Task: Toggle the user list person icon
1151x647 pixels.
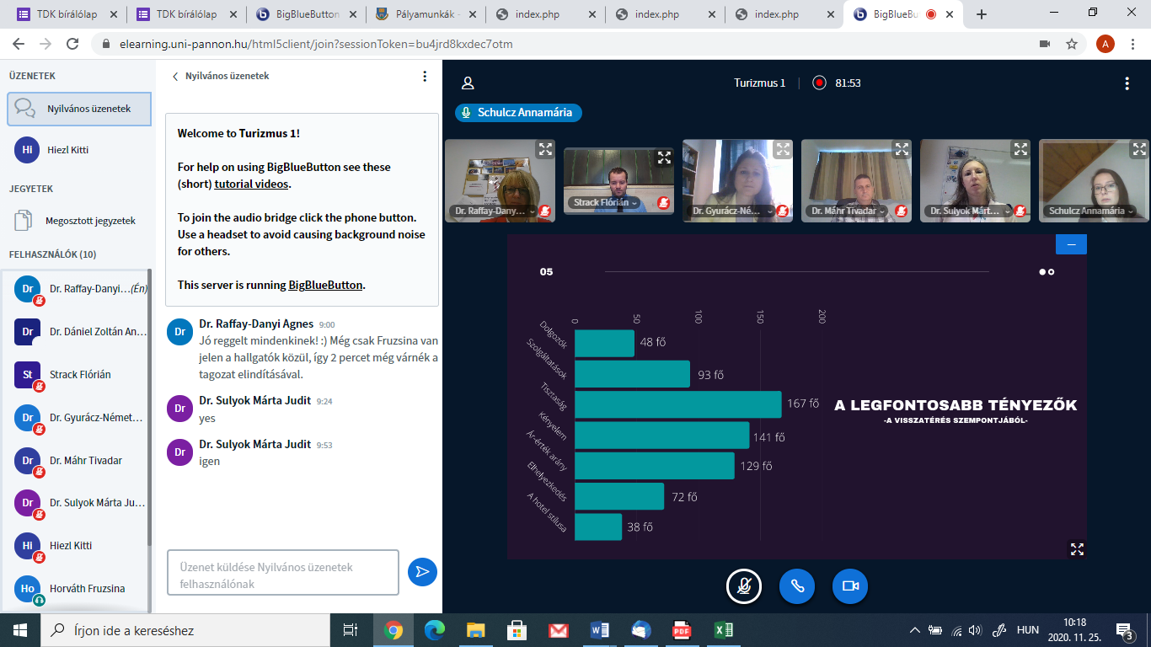Action: pos(468,83)
